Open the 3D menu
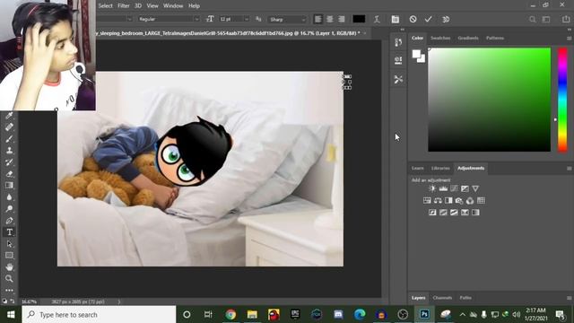Image resolution: width=574 pixels, height=323 pixels. pyautogui.click(x=138, y=6)
